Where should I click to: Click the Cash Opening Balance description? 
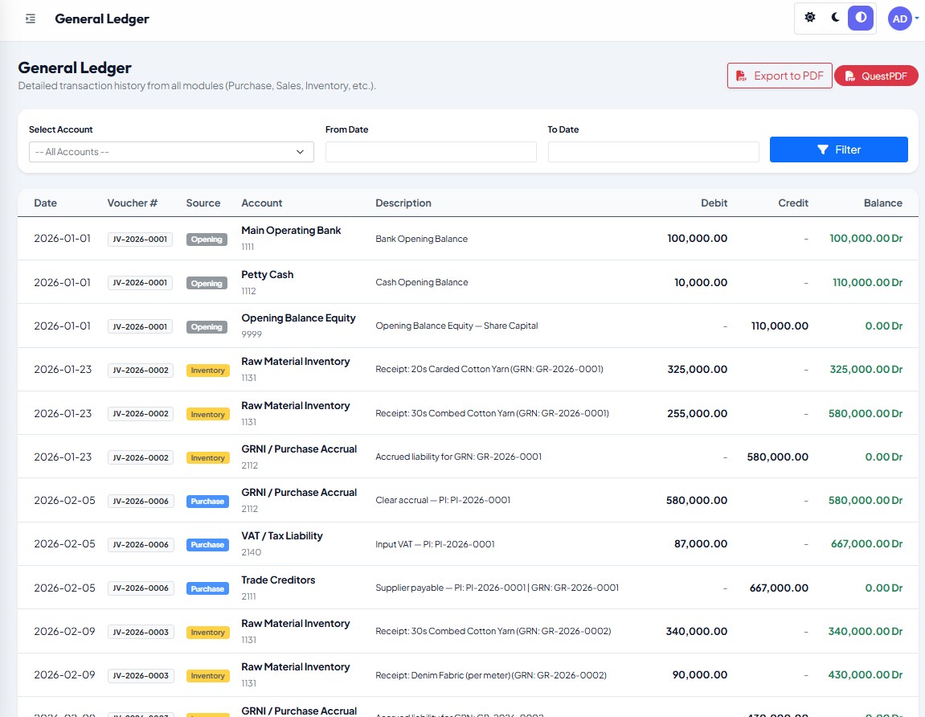click(x=421, y=283)
